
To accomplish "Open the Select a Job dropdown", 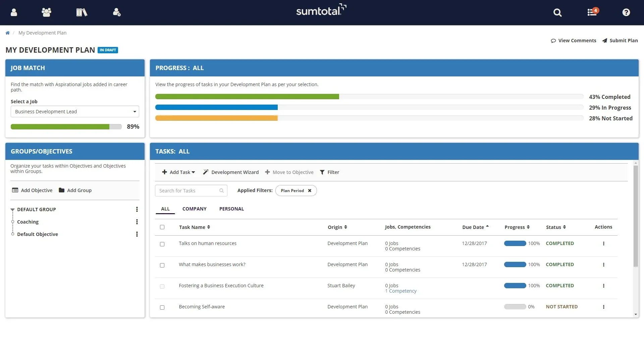I will click(75, 112).
